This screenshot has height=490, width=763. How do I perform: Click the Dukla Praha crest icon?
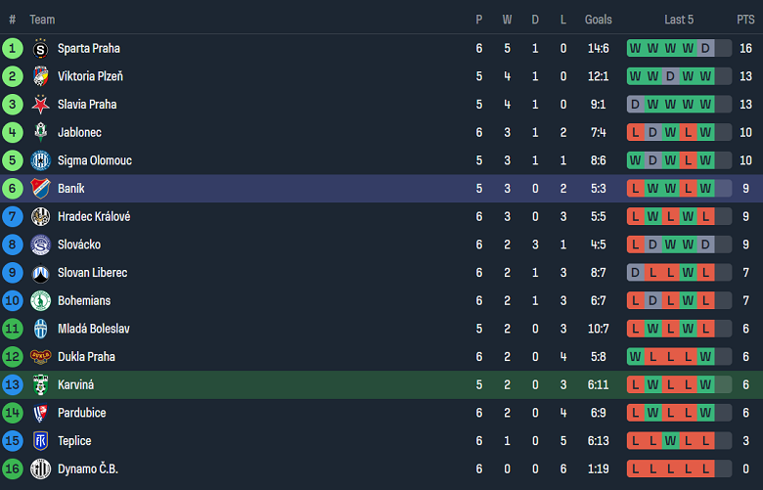pos(40,357)
